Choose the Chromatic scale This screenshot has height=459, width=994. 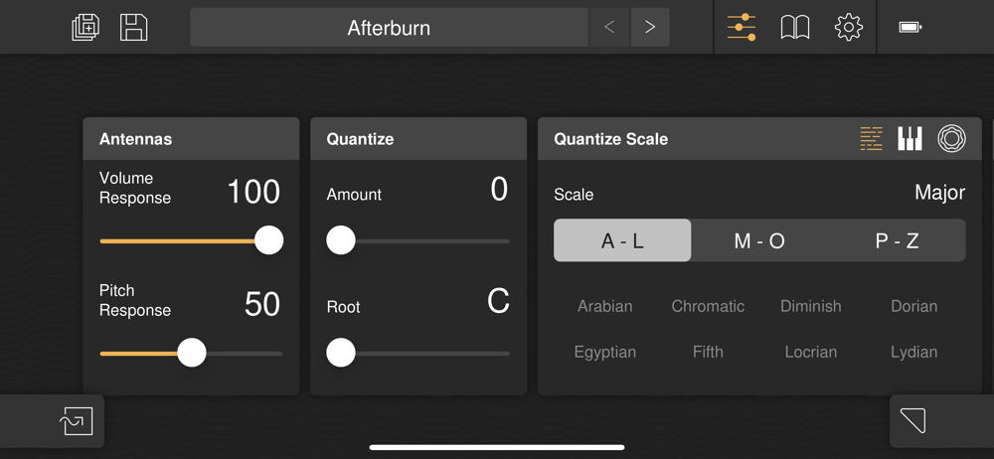click(x=708, y=306)
